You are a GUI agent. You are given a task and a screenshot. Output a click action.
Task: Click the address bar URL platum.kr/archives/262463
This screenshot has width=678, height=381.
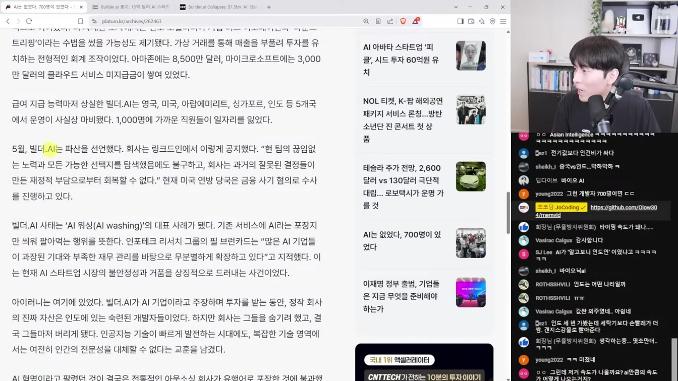[132, 21]
